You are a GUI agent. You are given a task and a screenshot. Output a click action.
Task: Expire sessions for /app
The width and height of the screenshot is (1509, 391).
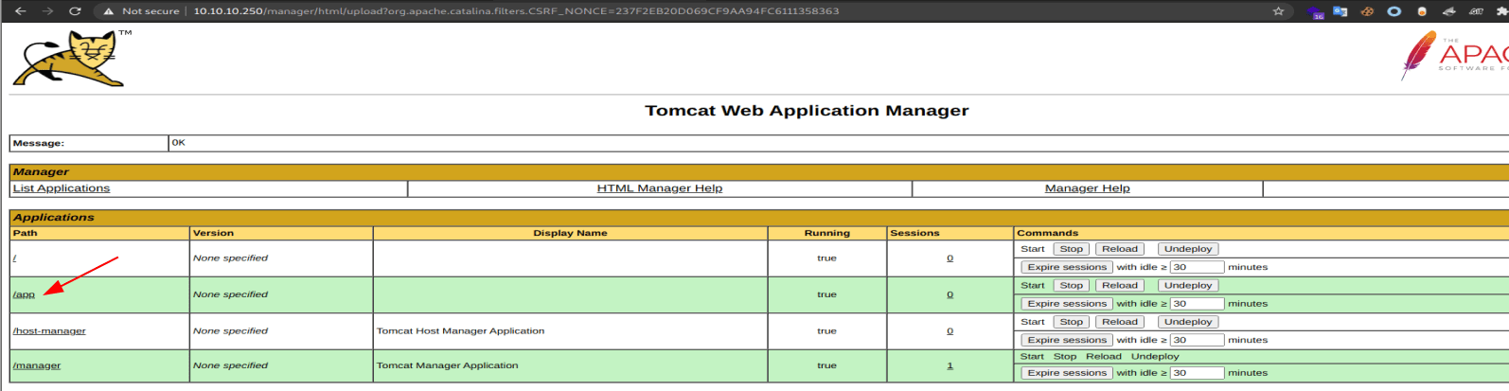click(x=1067, y=304)
